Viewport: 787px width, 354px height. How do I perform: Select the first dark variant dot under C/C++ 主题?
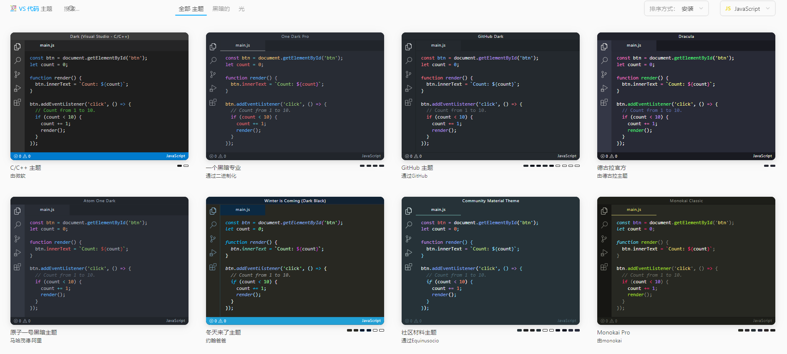[179, 166]
